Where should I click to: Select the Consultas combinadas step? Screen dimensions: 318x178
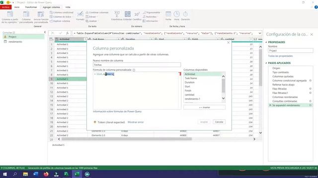(285, 101)
